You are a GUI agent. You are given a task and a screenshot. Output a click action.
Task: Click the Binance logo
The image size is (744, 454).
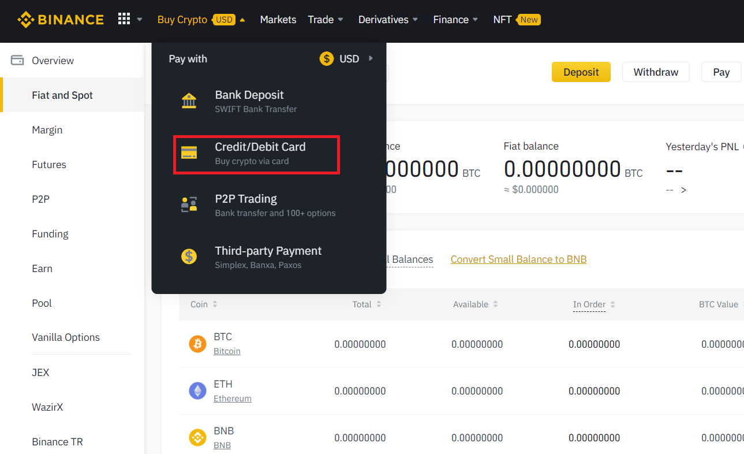61,20
